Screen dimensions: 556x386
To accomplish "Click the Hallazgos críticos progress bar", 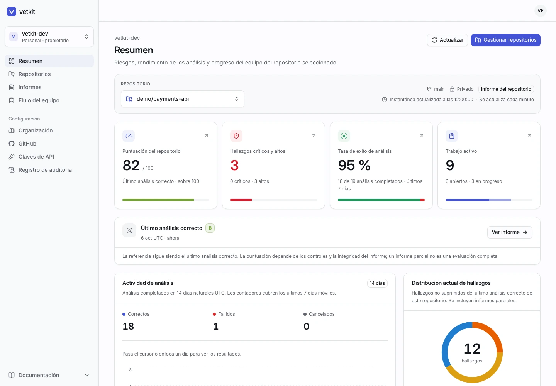I will point(273,200).
